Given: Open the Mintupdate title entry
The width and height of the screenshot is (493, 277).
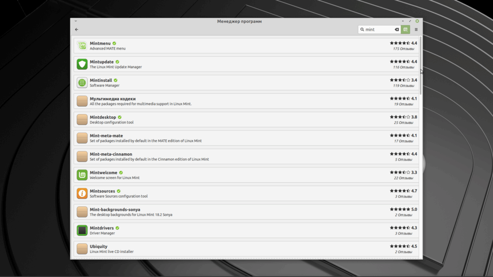Looking at the screenshot, I should click(x=102, y=62).
